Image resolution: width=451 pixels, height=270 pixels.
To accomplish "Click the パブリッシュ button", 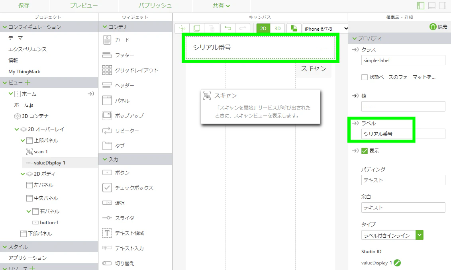I will click(x=155, y=6).
